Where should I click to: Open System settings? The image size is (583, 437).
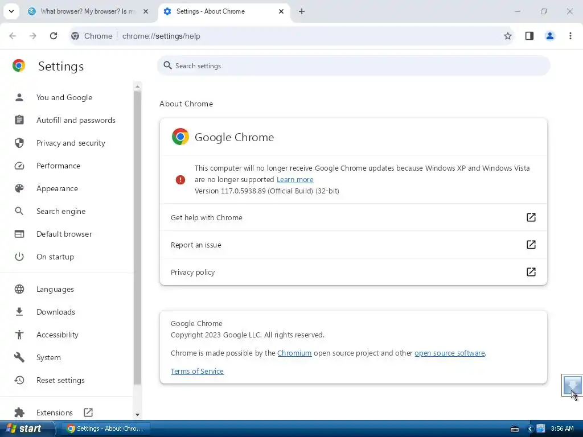coord(48,357)
